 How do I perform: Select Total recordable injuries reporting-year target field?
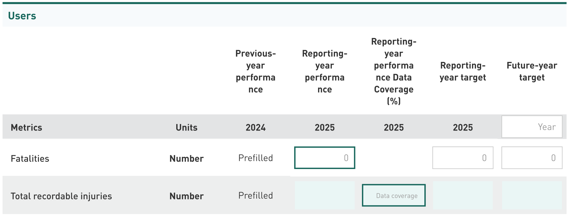click(463, 195)
